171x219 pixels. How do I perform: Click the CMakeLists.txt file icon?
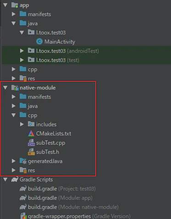click(x=31, y=134)
